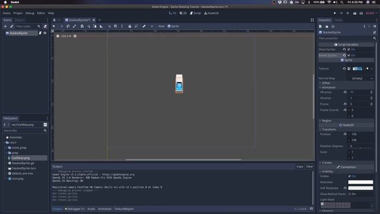Screen dimensions: 380x214
Task: Add a new node with plus icon
Action: pos(5,26)
